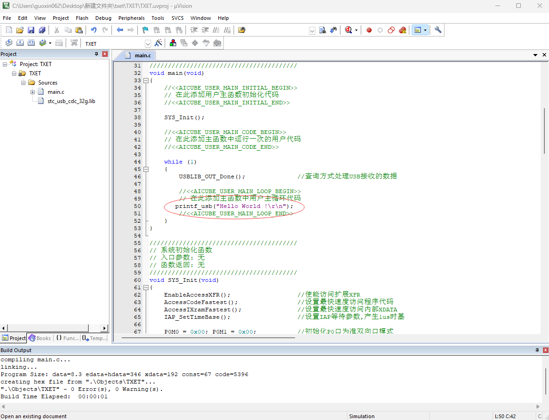Indent the selected lines

click(x=194, y=30)
